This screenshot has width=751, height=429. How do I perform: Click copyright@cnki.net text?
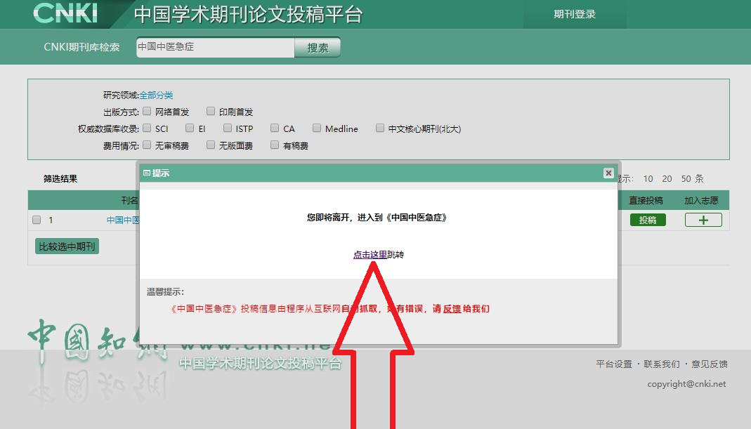click(x=686, y=384)
